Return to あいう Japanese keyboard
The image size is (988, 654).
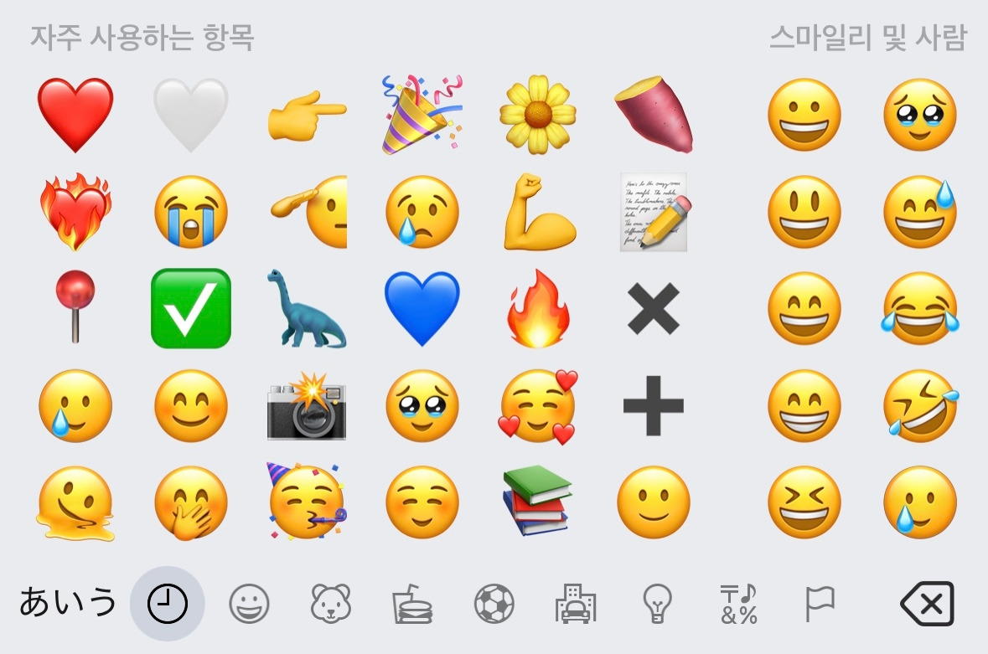point(67,602)
